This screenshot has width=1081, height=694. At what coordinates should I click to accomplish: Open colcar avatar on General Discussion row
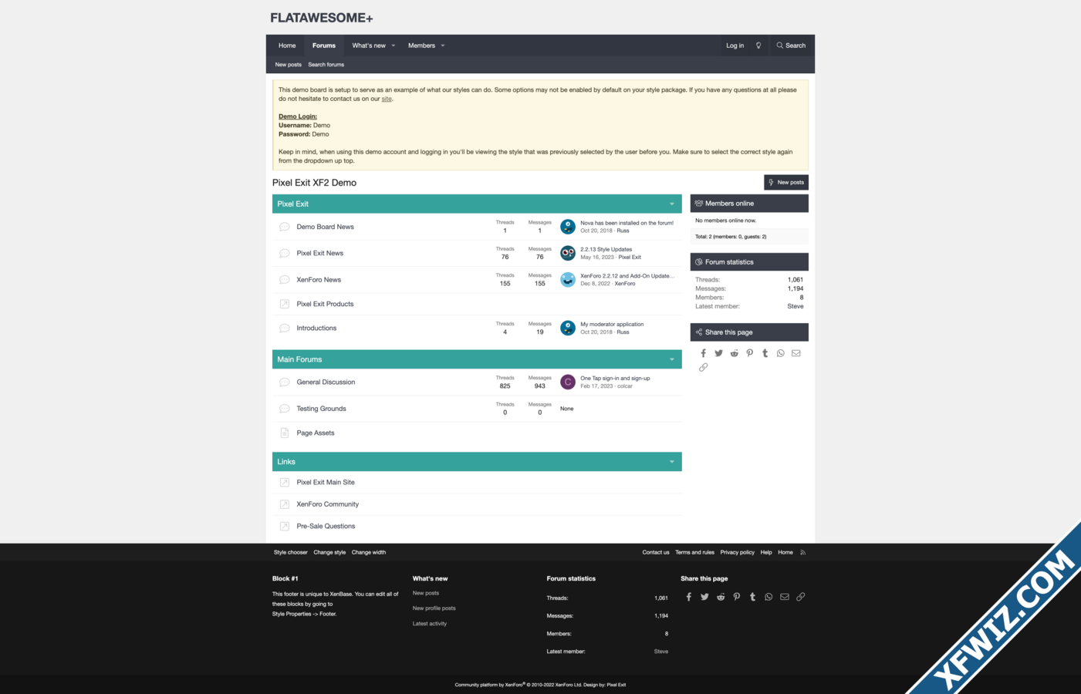click(568, 382)
